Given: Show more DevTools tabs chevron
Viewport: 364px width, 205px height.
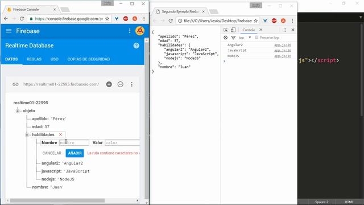Looking at the screenshot, I should [x=260, y=30].
